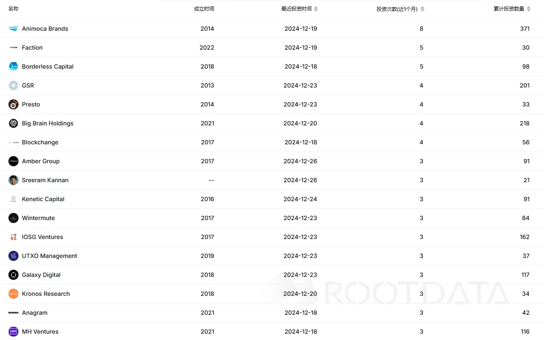The image size is (544, 340).
Task: Click the Borderless Capital blue cube logo
Action: coord(13,66)
